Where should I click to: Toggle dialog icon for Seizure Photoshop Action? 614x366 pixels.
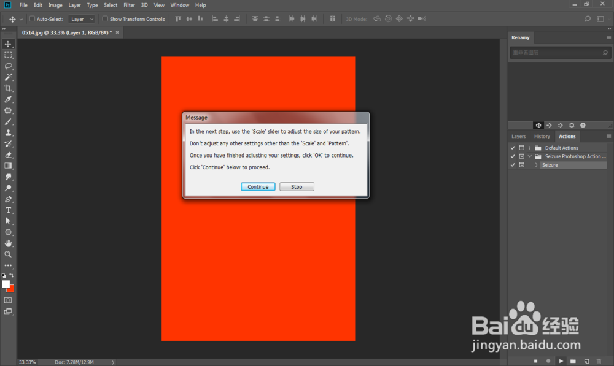click(521, 156)
